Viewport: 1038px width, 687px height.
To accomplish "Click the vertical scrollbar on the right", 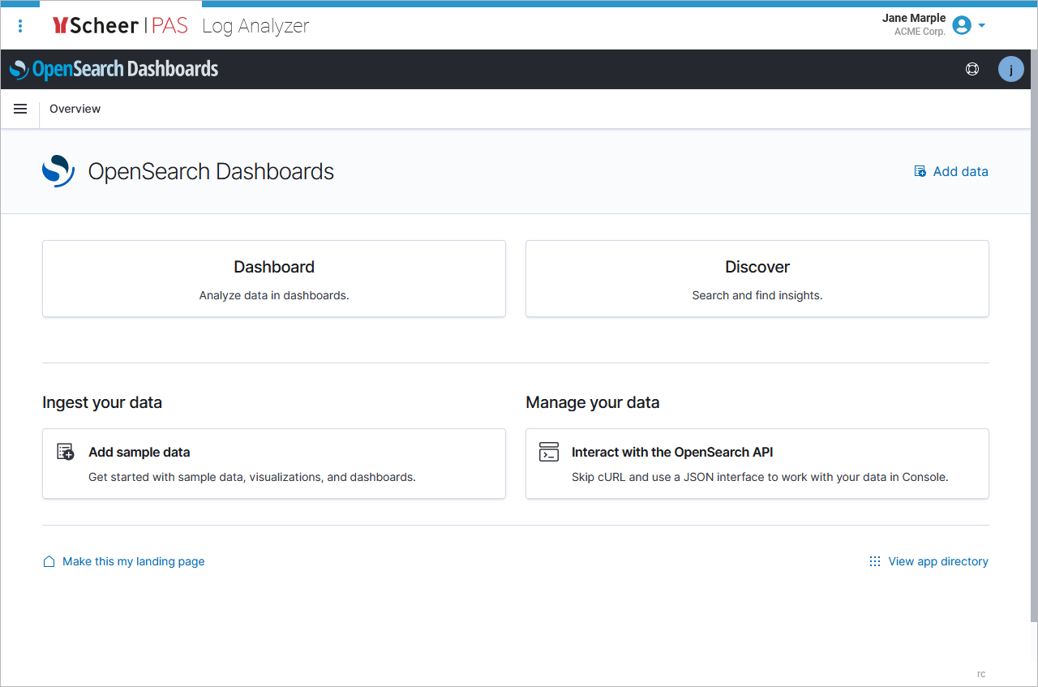I will (1033, 365).
